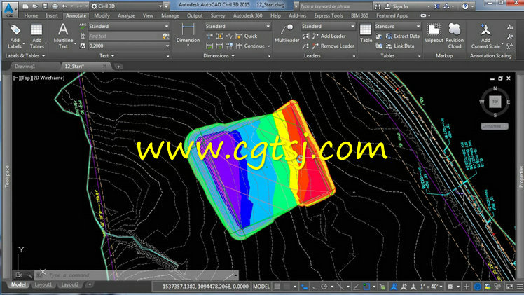The width and height of the screenshot is (524, 295).
Task: Toggle MODEL space button in status bar
Action: click(x=261, y=287)
